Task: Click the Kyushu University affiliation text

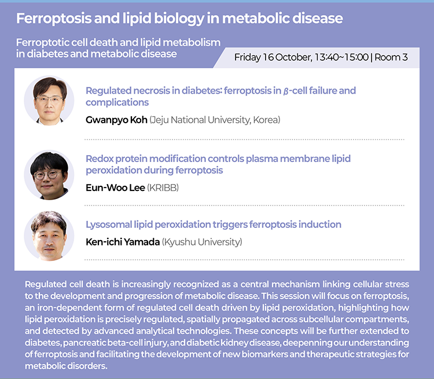Action: pos(202,242)
